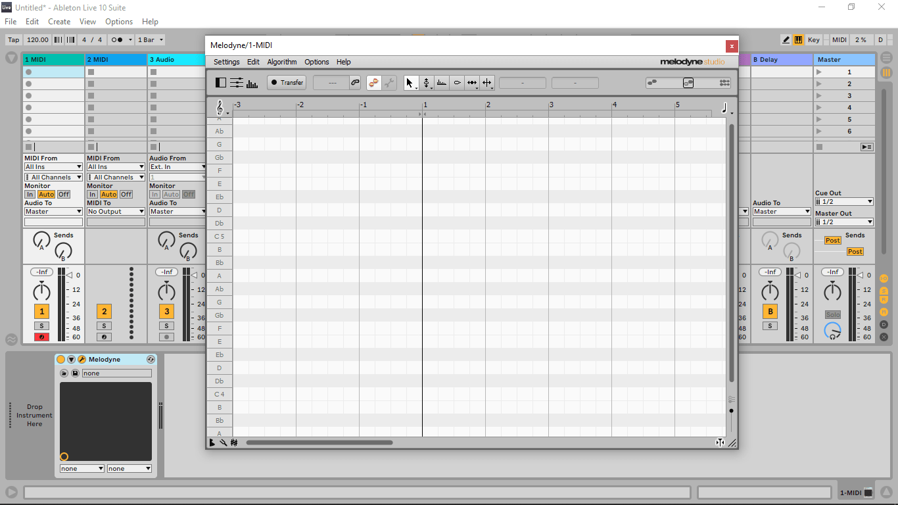Select the Amplitude tool in Melodyne toolbar
The width and height of the screenshot is (898, 505).
pyautogui.click(x=457, y=83)
